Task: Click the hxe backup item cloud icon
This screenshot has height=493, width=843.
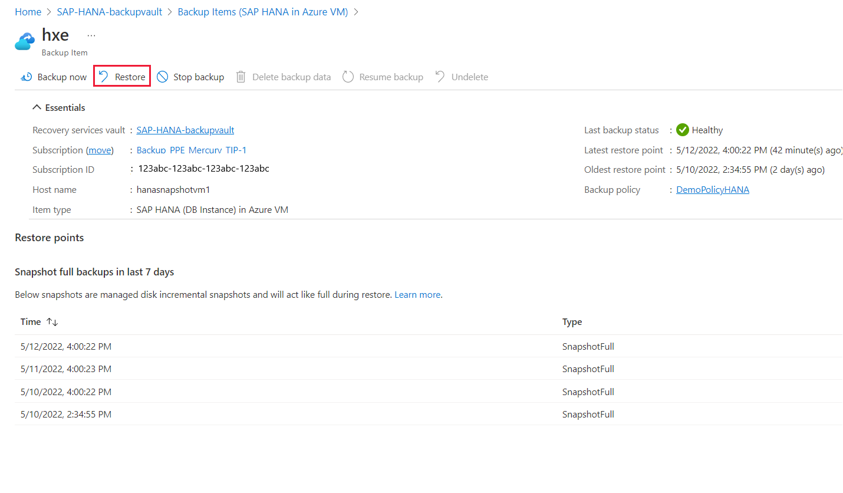Action: [24, 40]
